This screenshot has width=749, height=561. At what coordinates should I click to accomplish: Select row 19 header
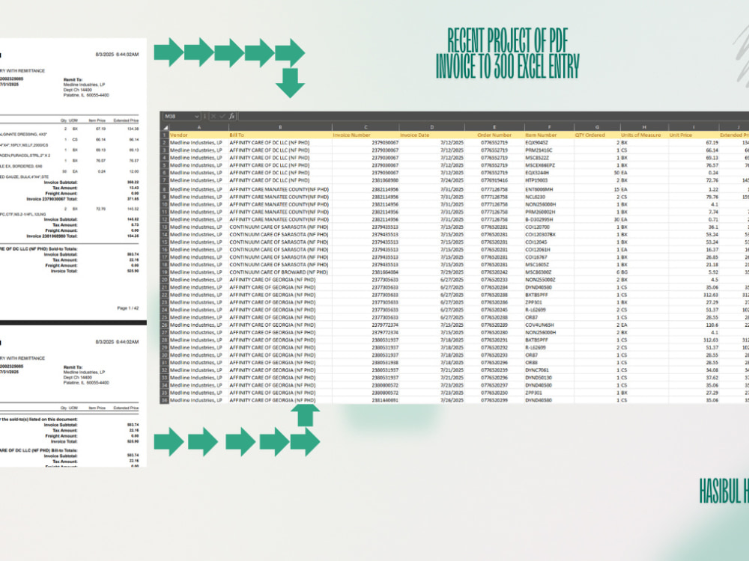click(x=165, y=272)
